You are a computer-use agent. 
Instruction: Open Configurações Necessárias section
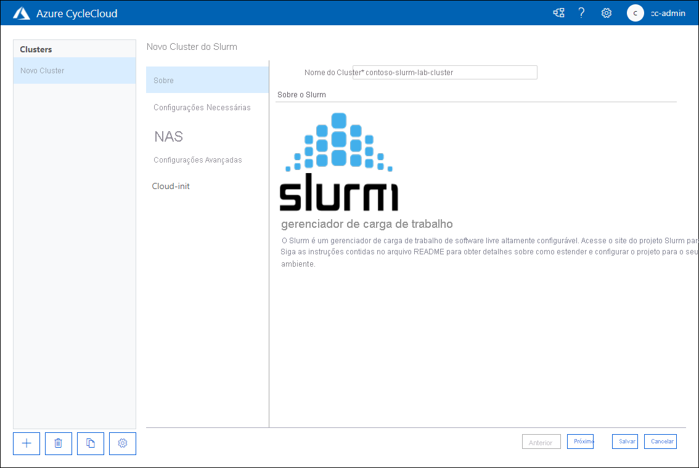(202, 107)
